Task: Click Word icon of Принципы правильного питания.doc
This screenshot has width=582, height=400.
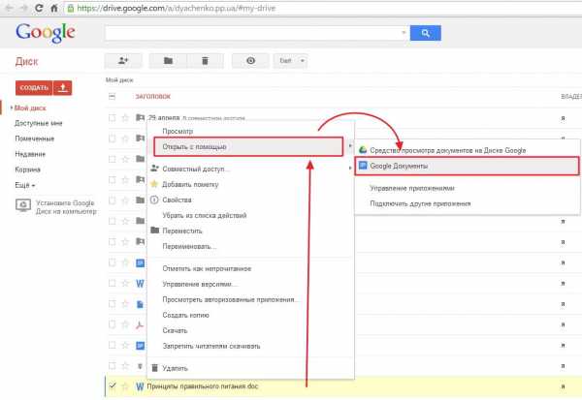Action: [140, 386]
